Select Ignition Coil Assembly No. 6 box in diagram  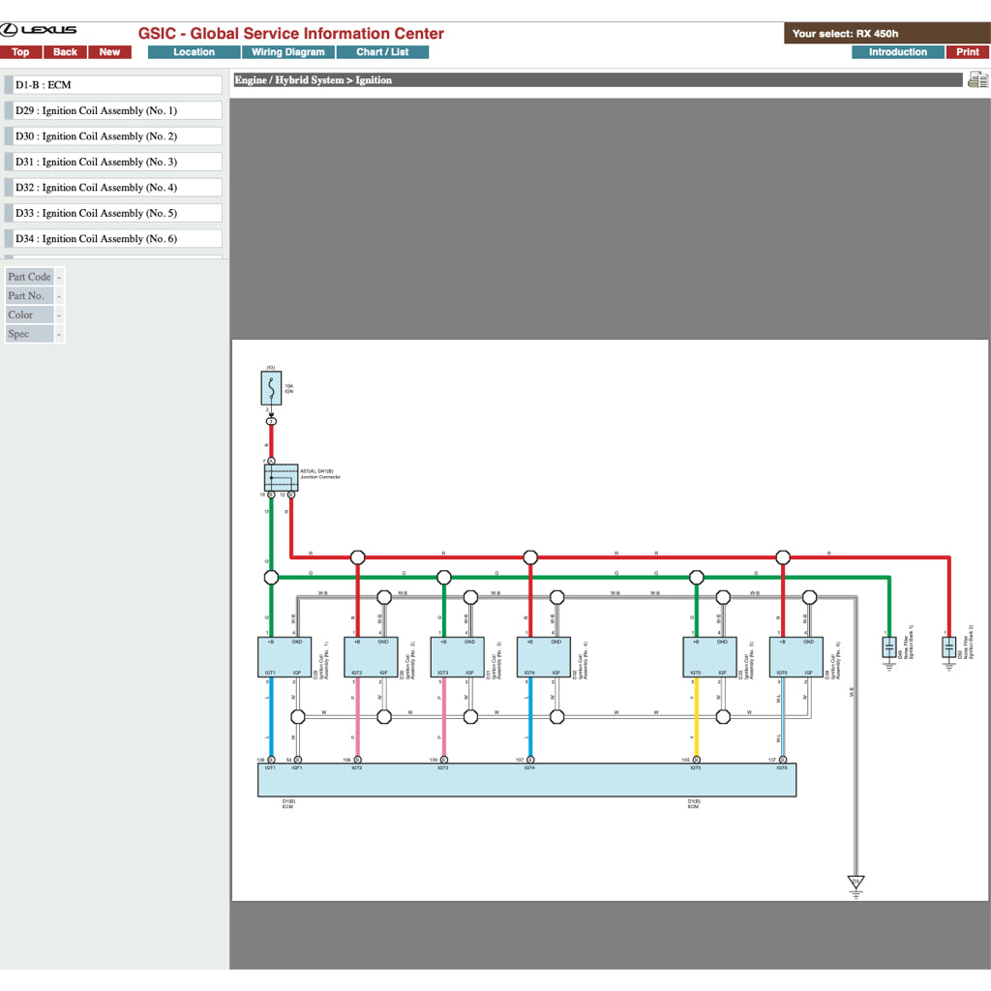coord(796,657)
